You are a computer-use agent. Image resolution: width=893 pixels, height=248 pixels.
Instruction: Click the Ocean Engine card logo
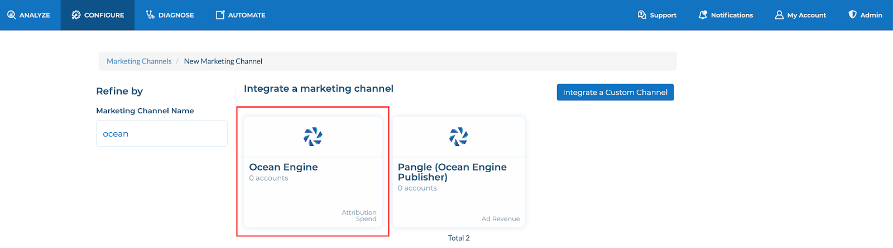313,137
